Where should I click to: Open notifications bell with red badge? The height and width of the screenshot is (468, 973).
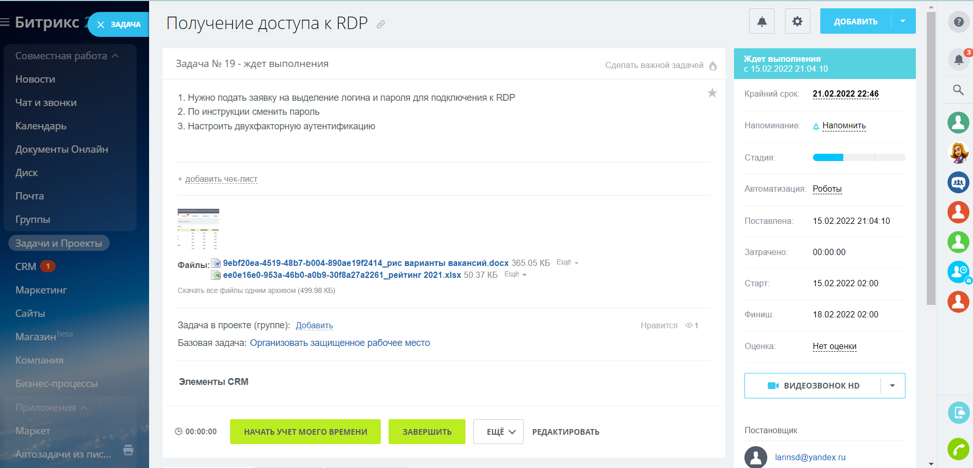(958, 59)
